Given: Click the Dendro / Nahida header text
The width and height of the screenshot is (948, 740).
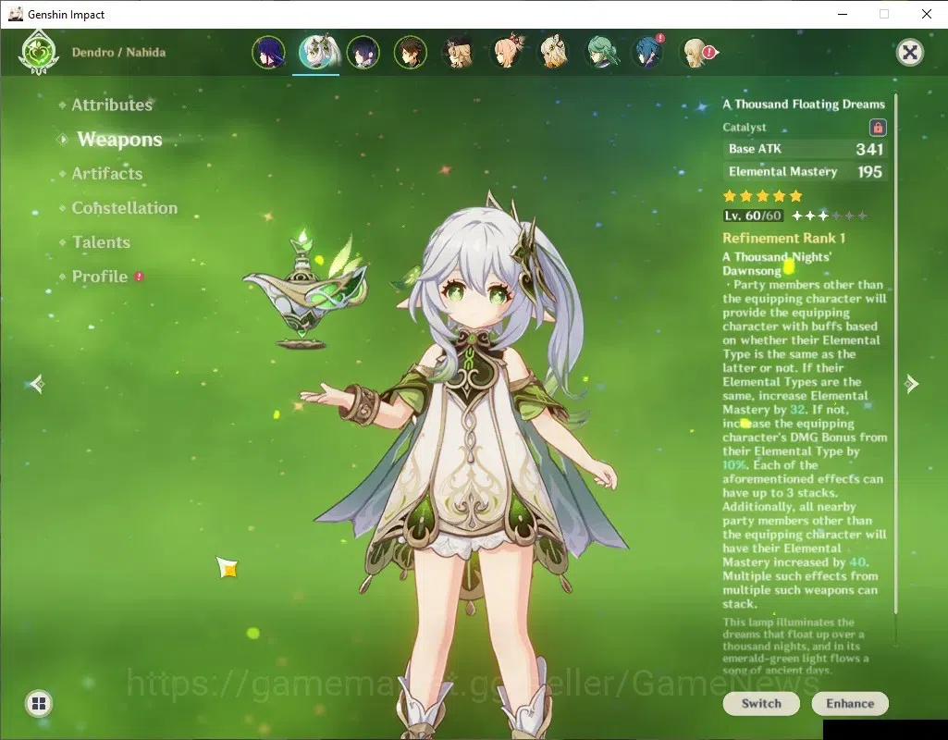Looking at the screenshot, I should click(x=118, y=53).
